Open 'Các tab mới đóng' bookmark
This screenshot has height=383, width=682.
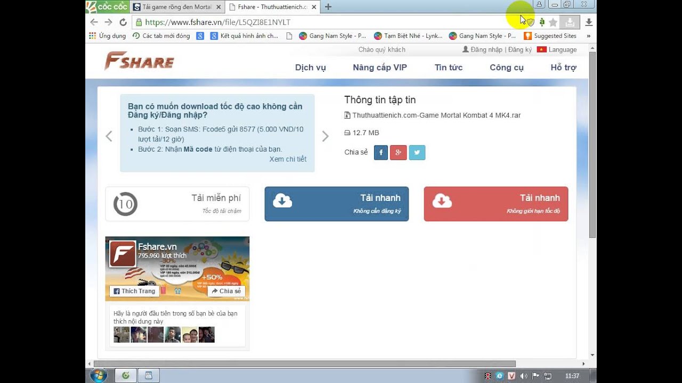(x=161, y=36)
